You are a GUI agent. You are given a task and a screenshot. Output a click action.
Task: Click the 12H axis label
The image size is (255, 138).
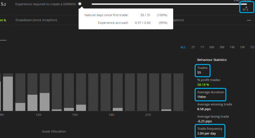[x=38, y=115]
